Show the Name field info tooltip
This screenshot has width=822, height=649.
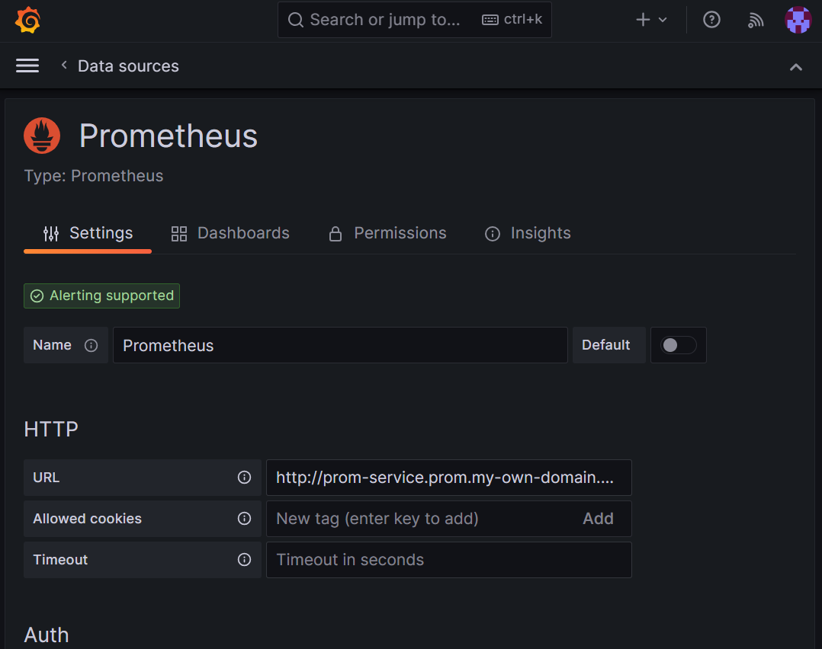[91, 345]
